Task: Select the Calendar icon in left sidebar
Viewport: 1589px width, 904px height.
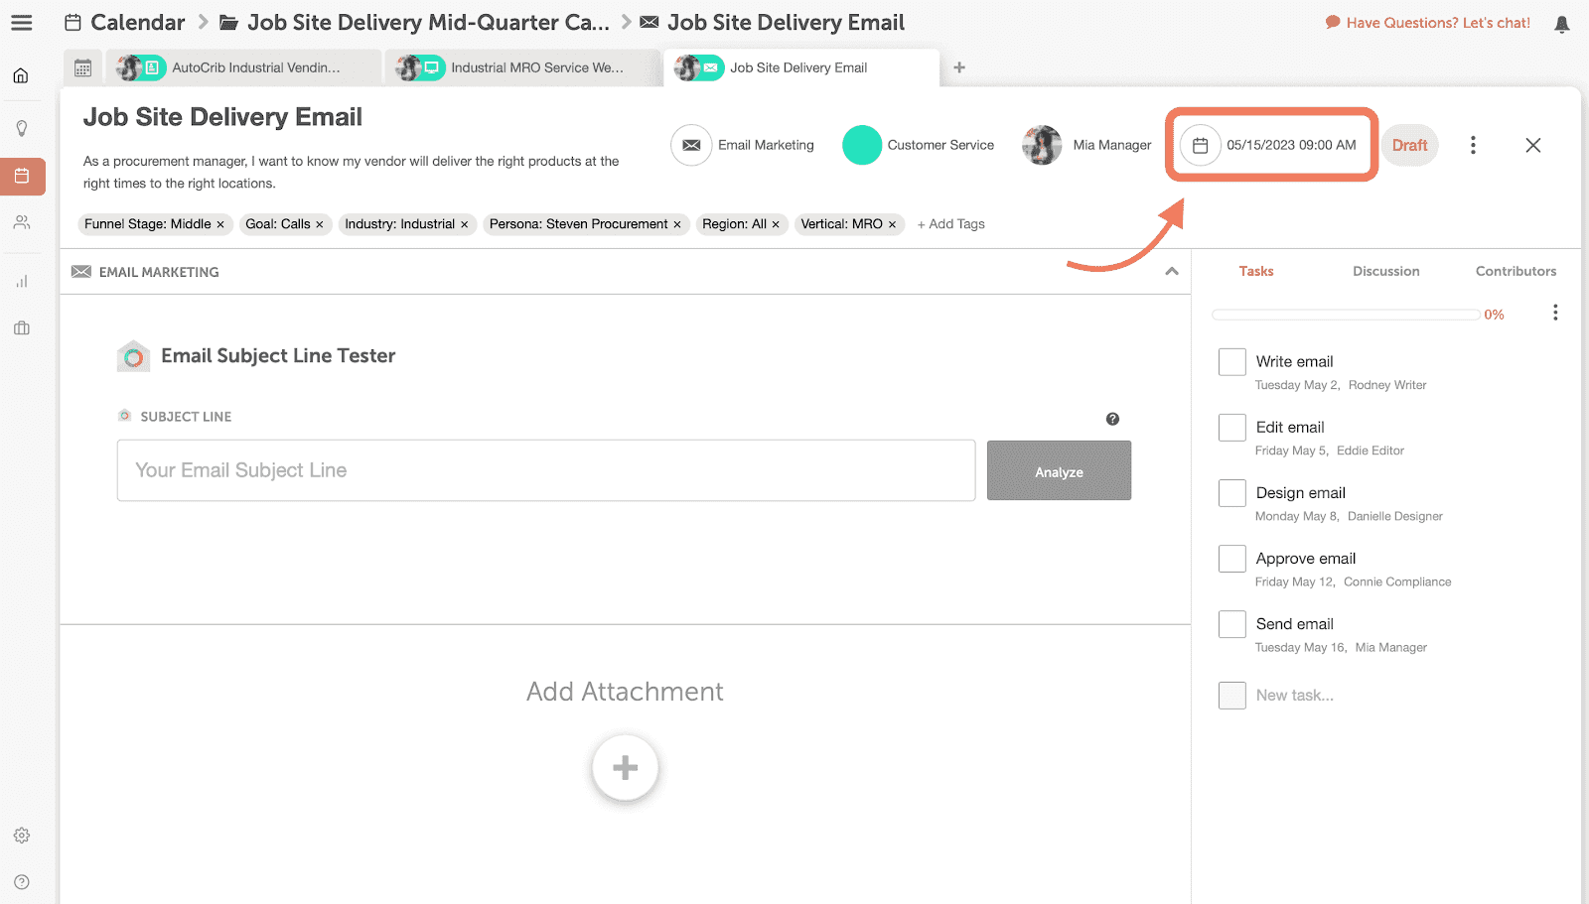Action: pos(22,176)
